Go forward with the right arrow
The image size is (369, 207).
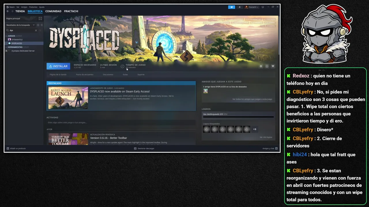pos(12,11)
